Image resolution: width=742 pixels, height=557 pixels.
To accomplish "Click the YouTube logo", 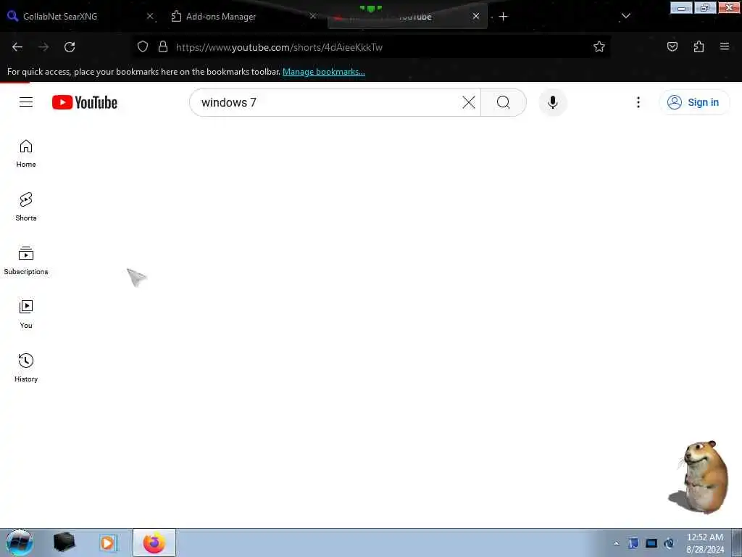I will point(85,102).
